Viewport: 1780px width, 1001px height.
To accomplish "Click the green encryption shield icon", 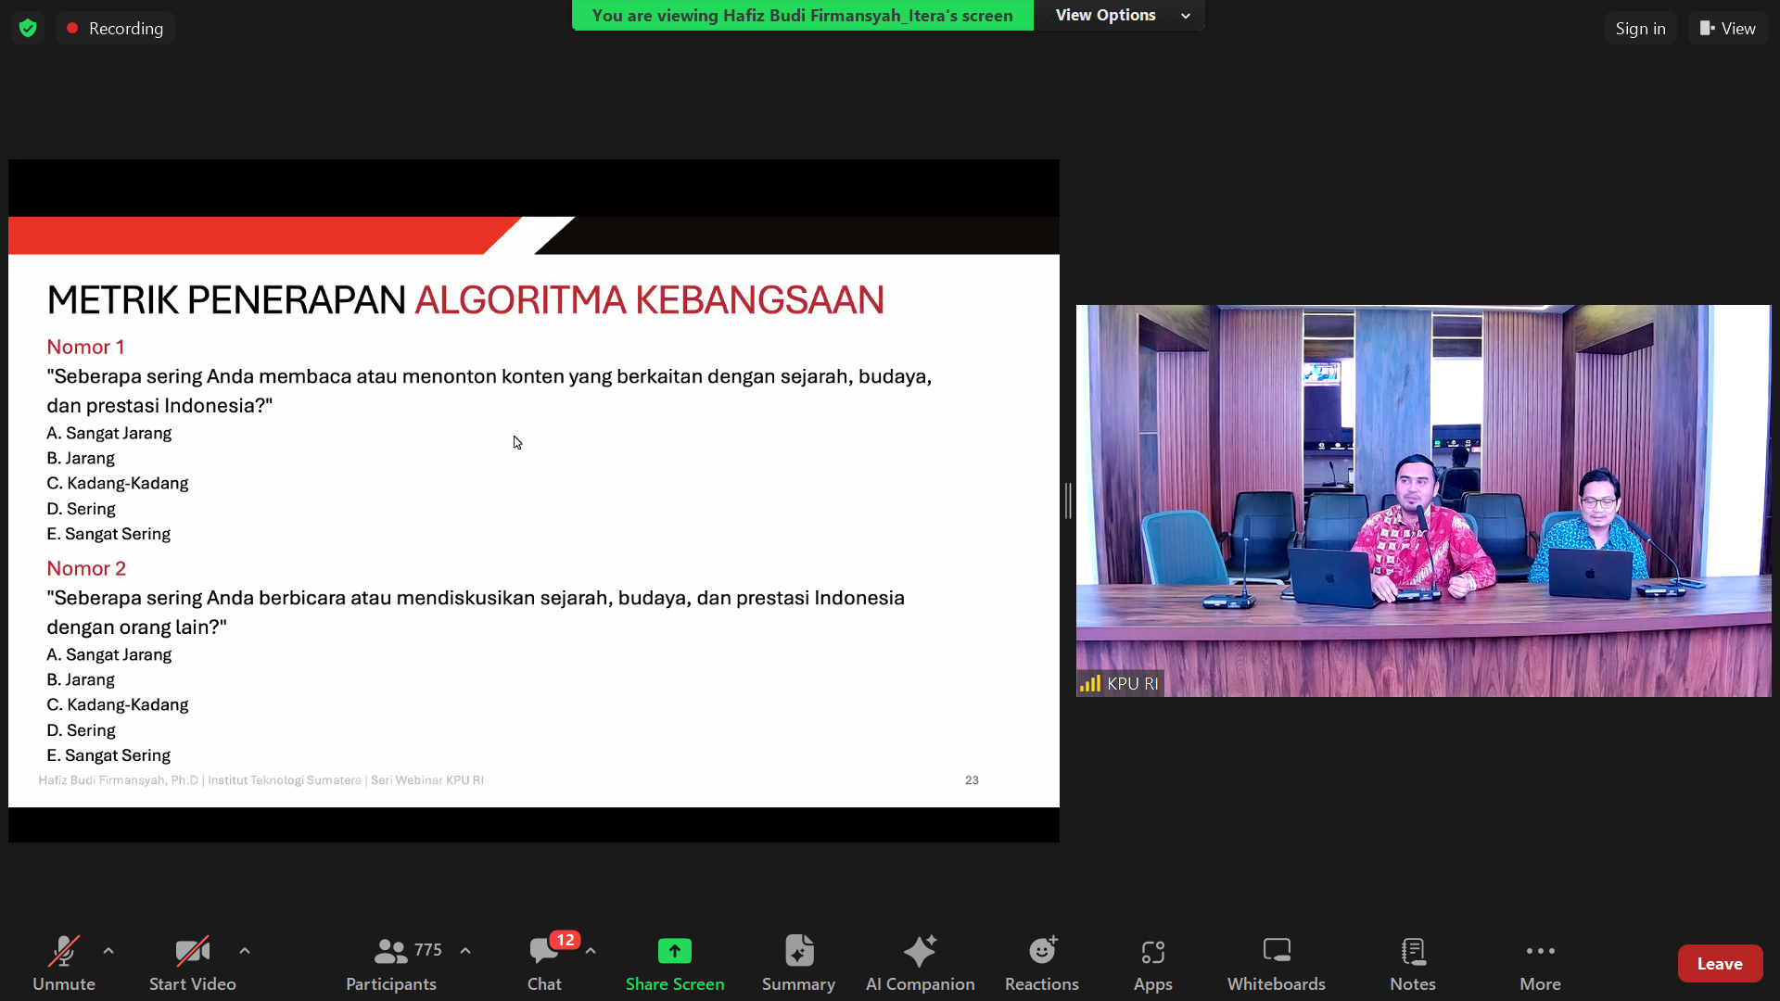I will (28, 29).
